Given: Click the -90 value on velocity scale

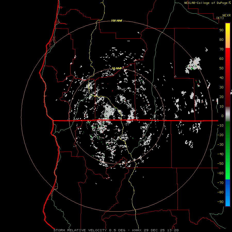Looking at the screenshot, I should [220, 202].
